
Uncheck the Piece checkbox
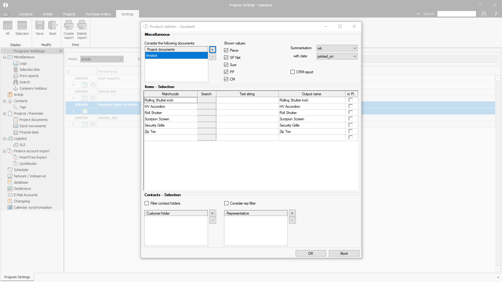[x=226, y=50]
